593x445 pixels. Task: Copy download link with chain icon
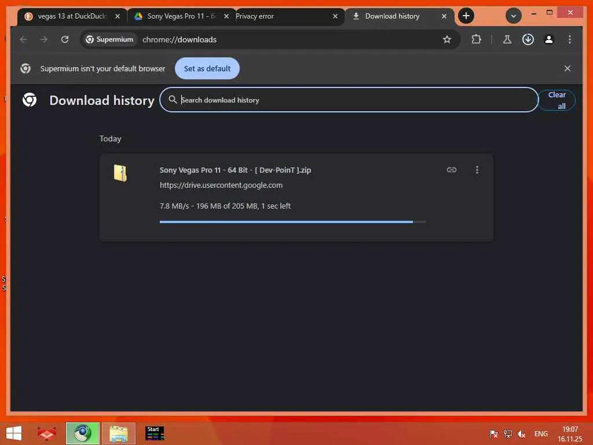tap(451, 170)
